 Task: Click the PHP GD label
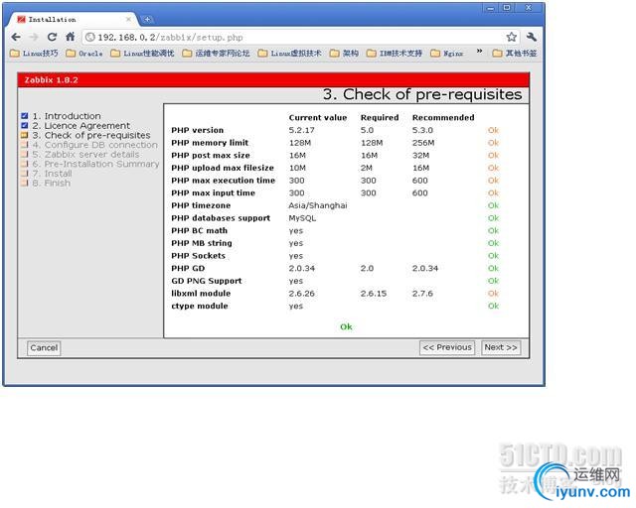point(188,268)
